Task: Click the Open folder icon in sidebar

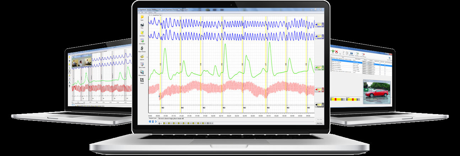Action: coord(142,17)
